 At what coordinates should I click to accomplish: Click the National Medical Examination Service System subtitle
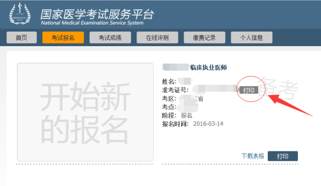92,23
